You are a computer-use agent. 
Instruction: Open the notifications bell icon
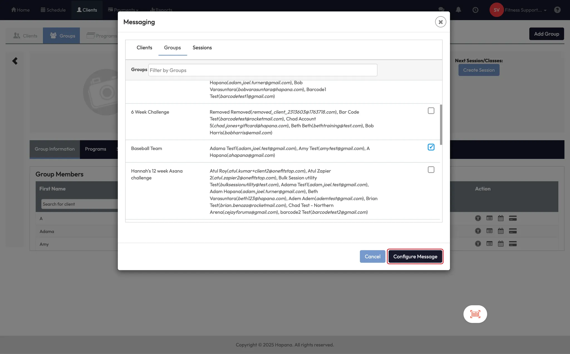(458, 10)
